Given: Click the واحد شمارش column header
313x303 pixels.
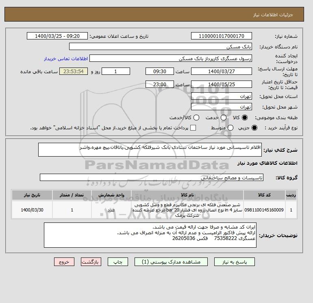Looking at the screenshot, I should click(x=111, y=195).
